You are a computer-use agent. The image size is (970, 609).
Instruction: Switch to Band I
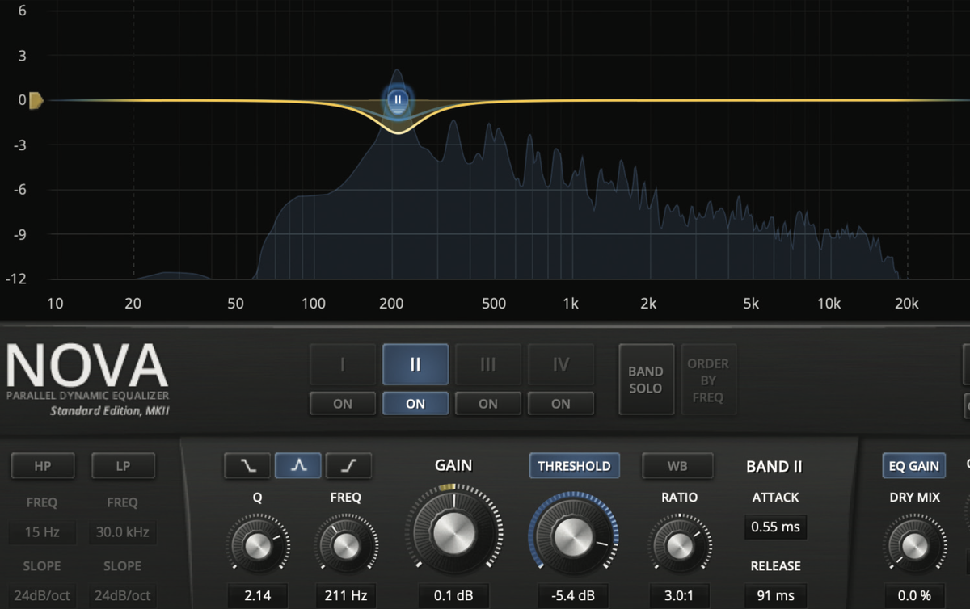pyautogui.click(x=342, y=364)
